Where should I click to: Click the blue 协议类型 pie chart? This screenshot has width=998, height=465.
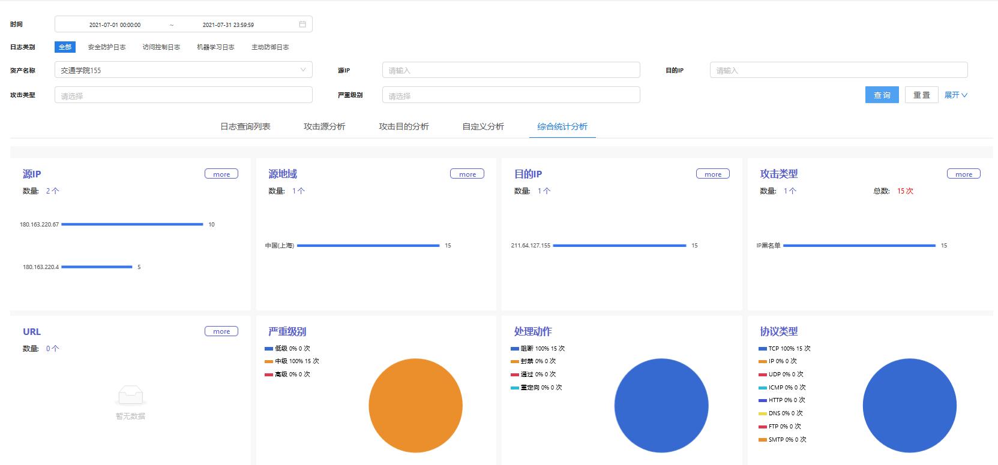(x=910, y=406)
